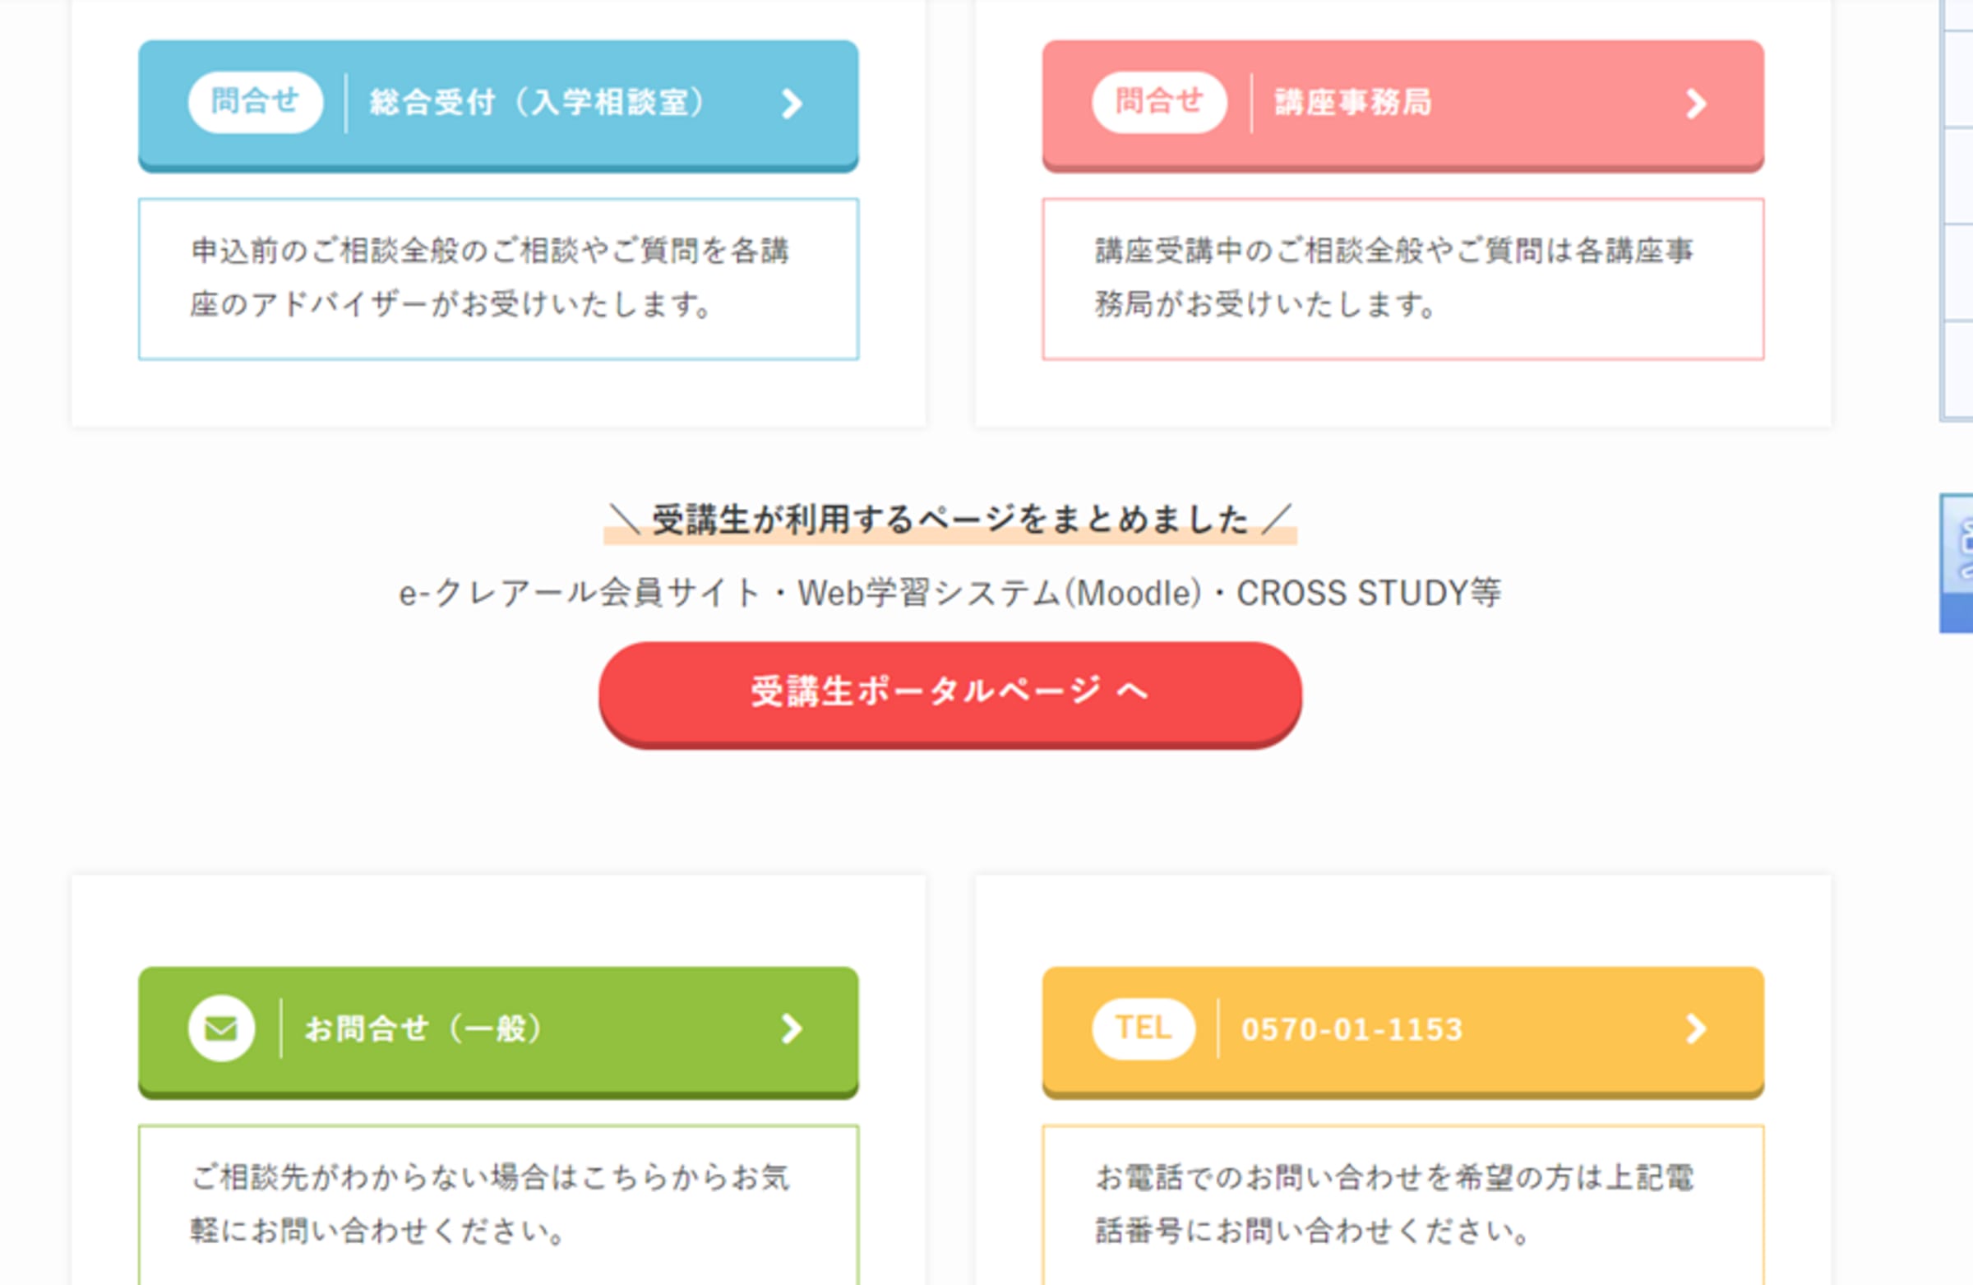Call the number 0570-01-1153
The width and height of the screenshot is (1973, 1285).
1352,1028
